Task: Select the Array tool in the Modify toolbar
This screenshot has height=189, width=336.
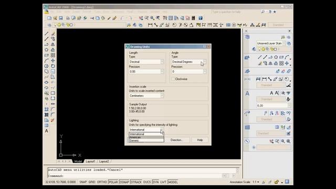Action: pos(53,55)
